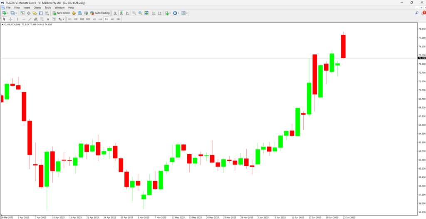
Task: Select the D1 daily timeframe
Action: [x=106, y=19]
